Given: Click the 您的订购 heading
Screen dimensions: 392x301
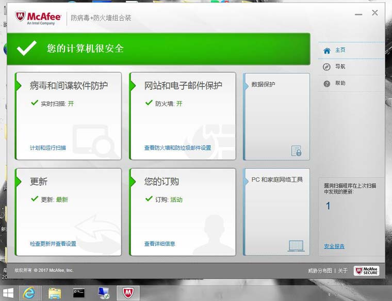Looking at the screenshot, I should 161,181.
